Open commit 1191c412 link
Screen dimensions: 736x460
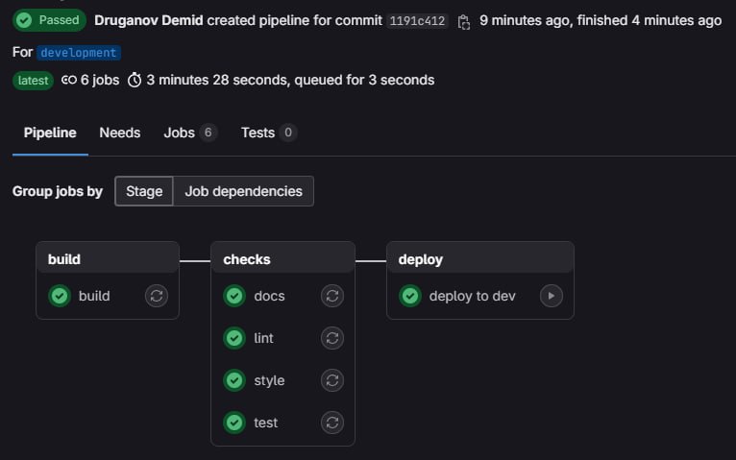[x=417, y=21]
